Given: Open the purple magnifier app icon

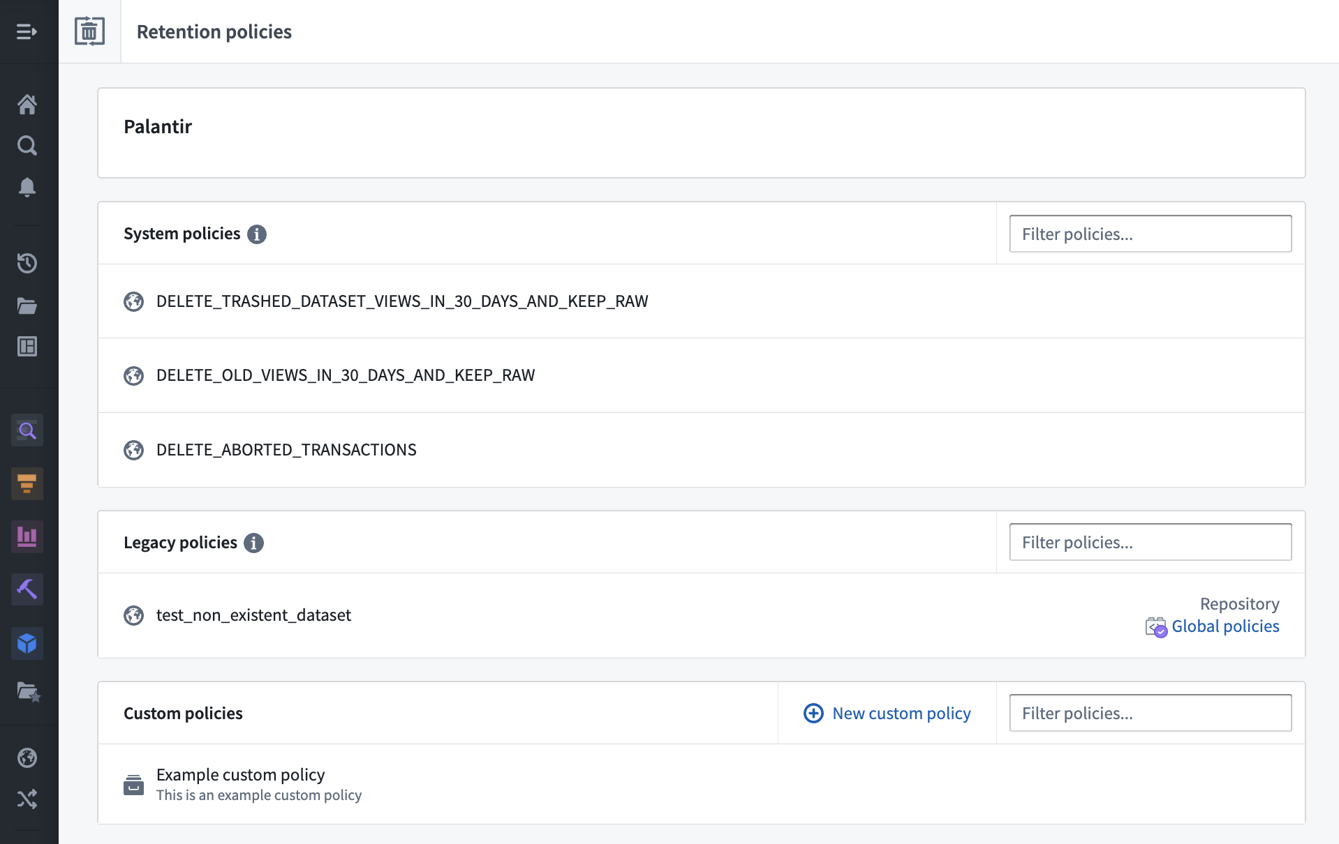Looking at the screenshot, I should pos(27,430).
